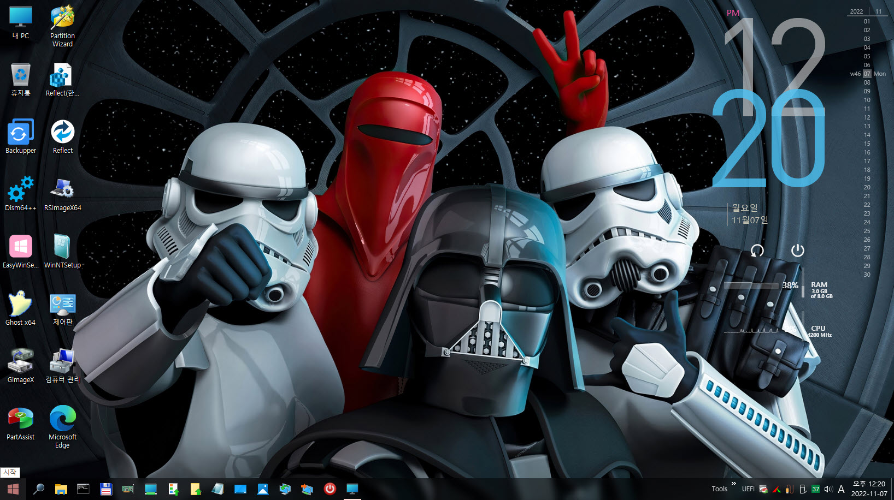Click the widget refresh circular arrow icon
Viewport: 894px width, 500px height.
757,251
